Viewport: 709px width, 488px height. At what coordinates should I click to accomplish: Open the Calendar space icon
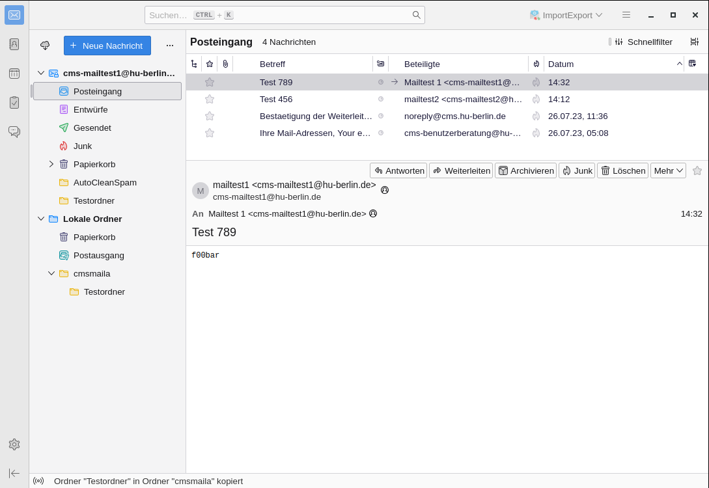click(14, 74)
